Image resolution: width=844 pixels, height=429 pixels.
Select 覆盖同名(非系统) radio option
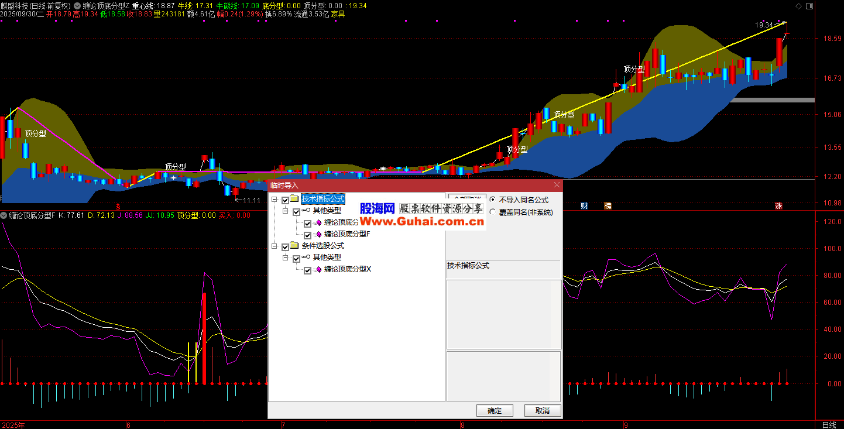pos(492,212)
